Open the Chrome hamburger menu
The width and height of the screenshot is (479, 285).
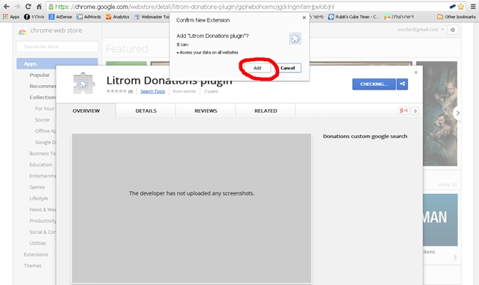pyautogui.click(x=473, y=7)
